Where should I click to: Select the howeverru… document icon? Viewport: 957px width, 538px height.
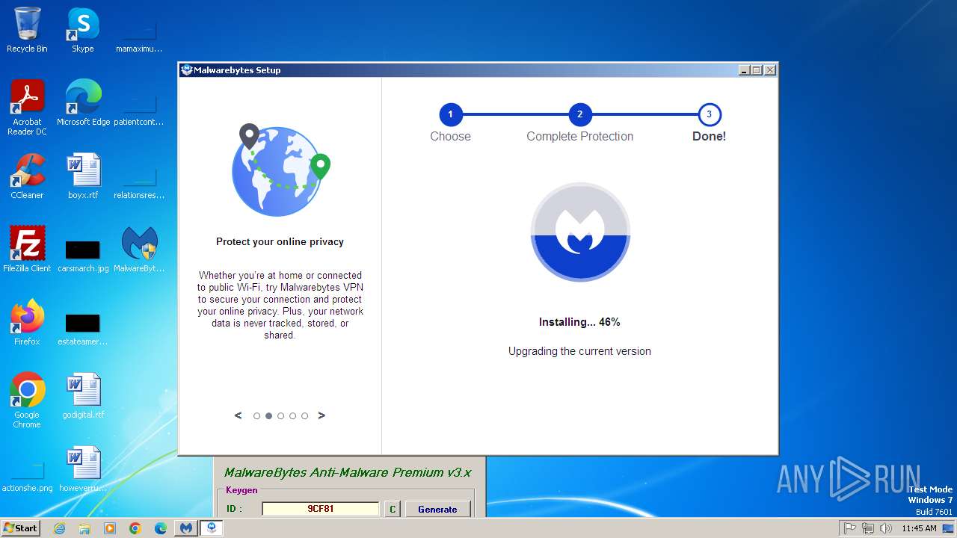(x=83, y=469)
